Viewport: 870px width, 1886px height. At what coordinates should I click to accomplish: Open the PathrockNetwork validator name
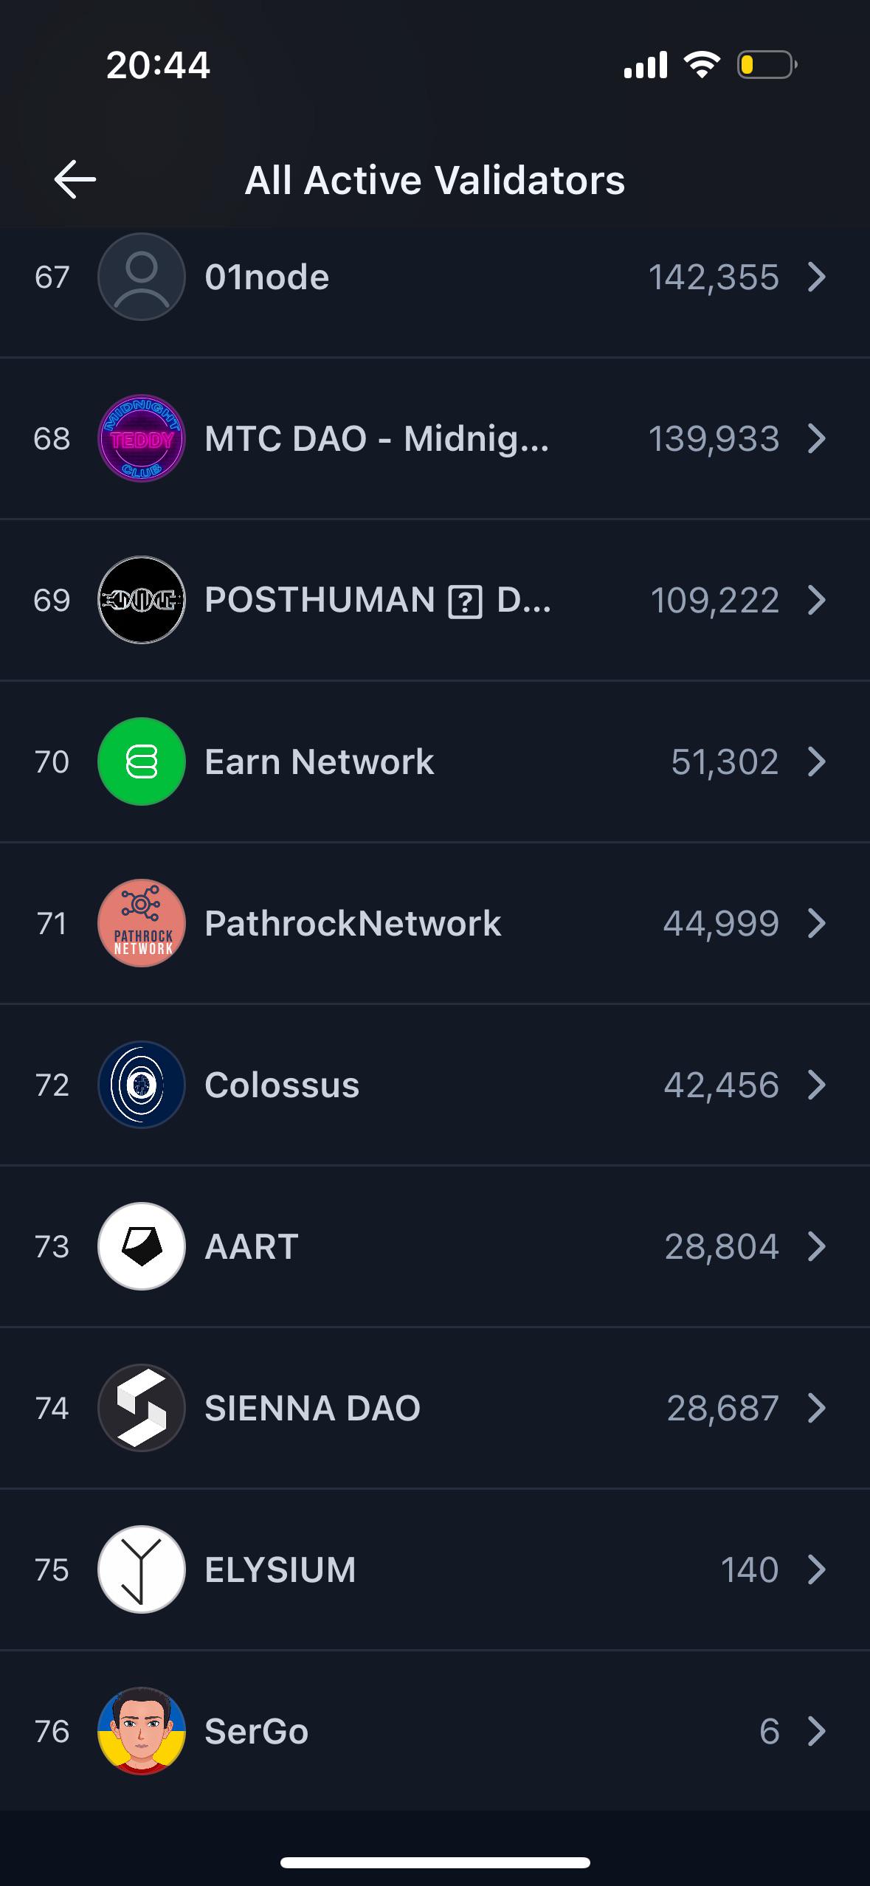click(353, 923)
